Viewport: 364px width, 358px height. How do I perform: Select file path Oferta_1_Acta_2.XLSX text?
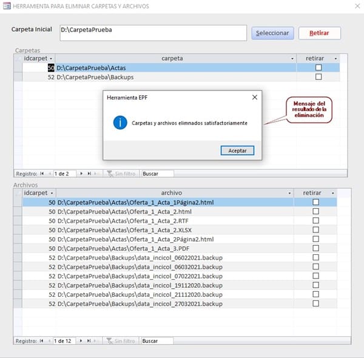[124, 231]
